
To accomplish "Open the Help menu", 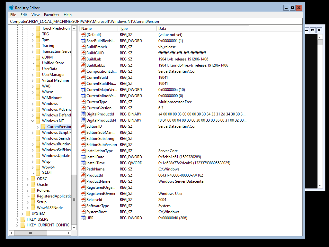I will coord(67,15).
